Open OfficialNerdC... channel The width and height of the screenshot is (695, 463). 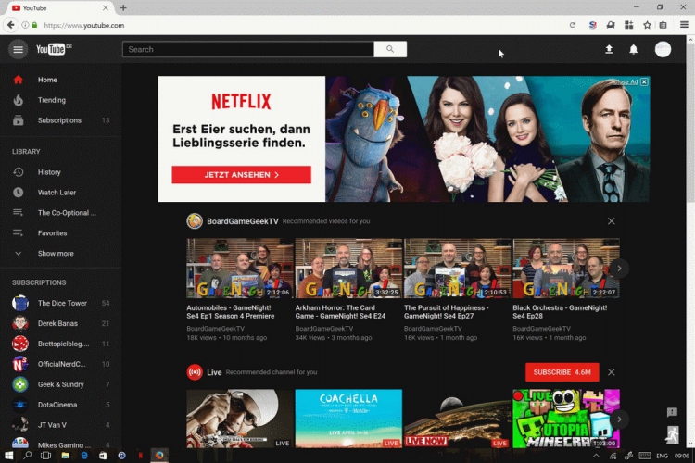(61, 364)
